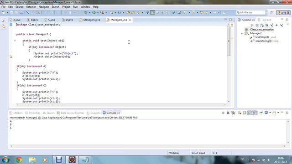Click the Remove Launch X icon in Console

click(228, 113)
